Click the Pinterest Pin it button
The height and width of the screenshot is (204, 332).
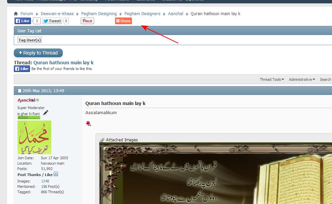click(x=87, y=21)
